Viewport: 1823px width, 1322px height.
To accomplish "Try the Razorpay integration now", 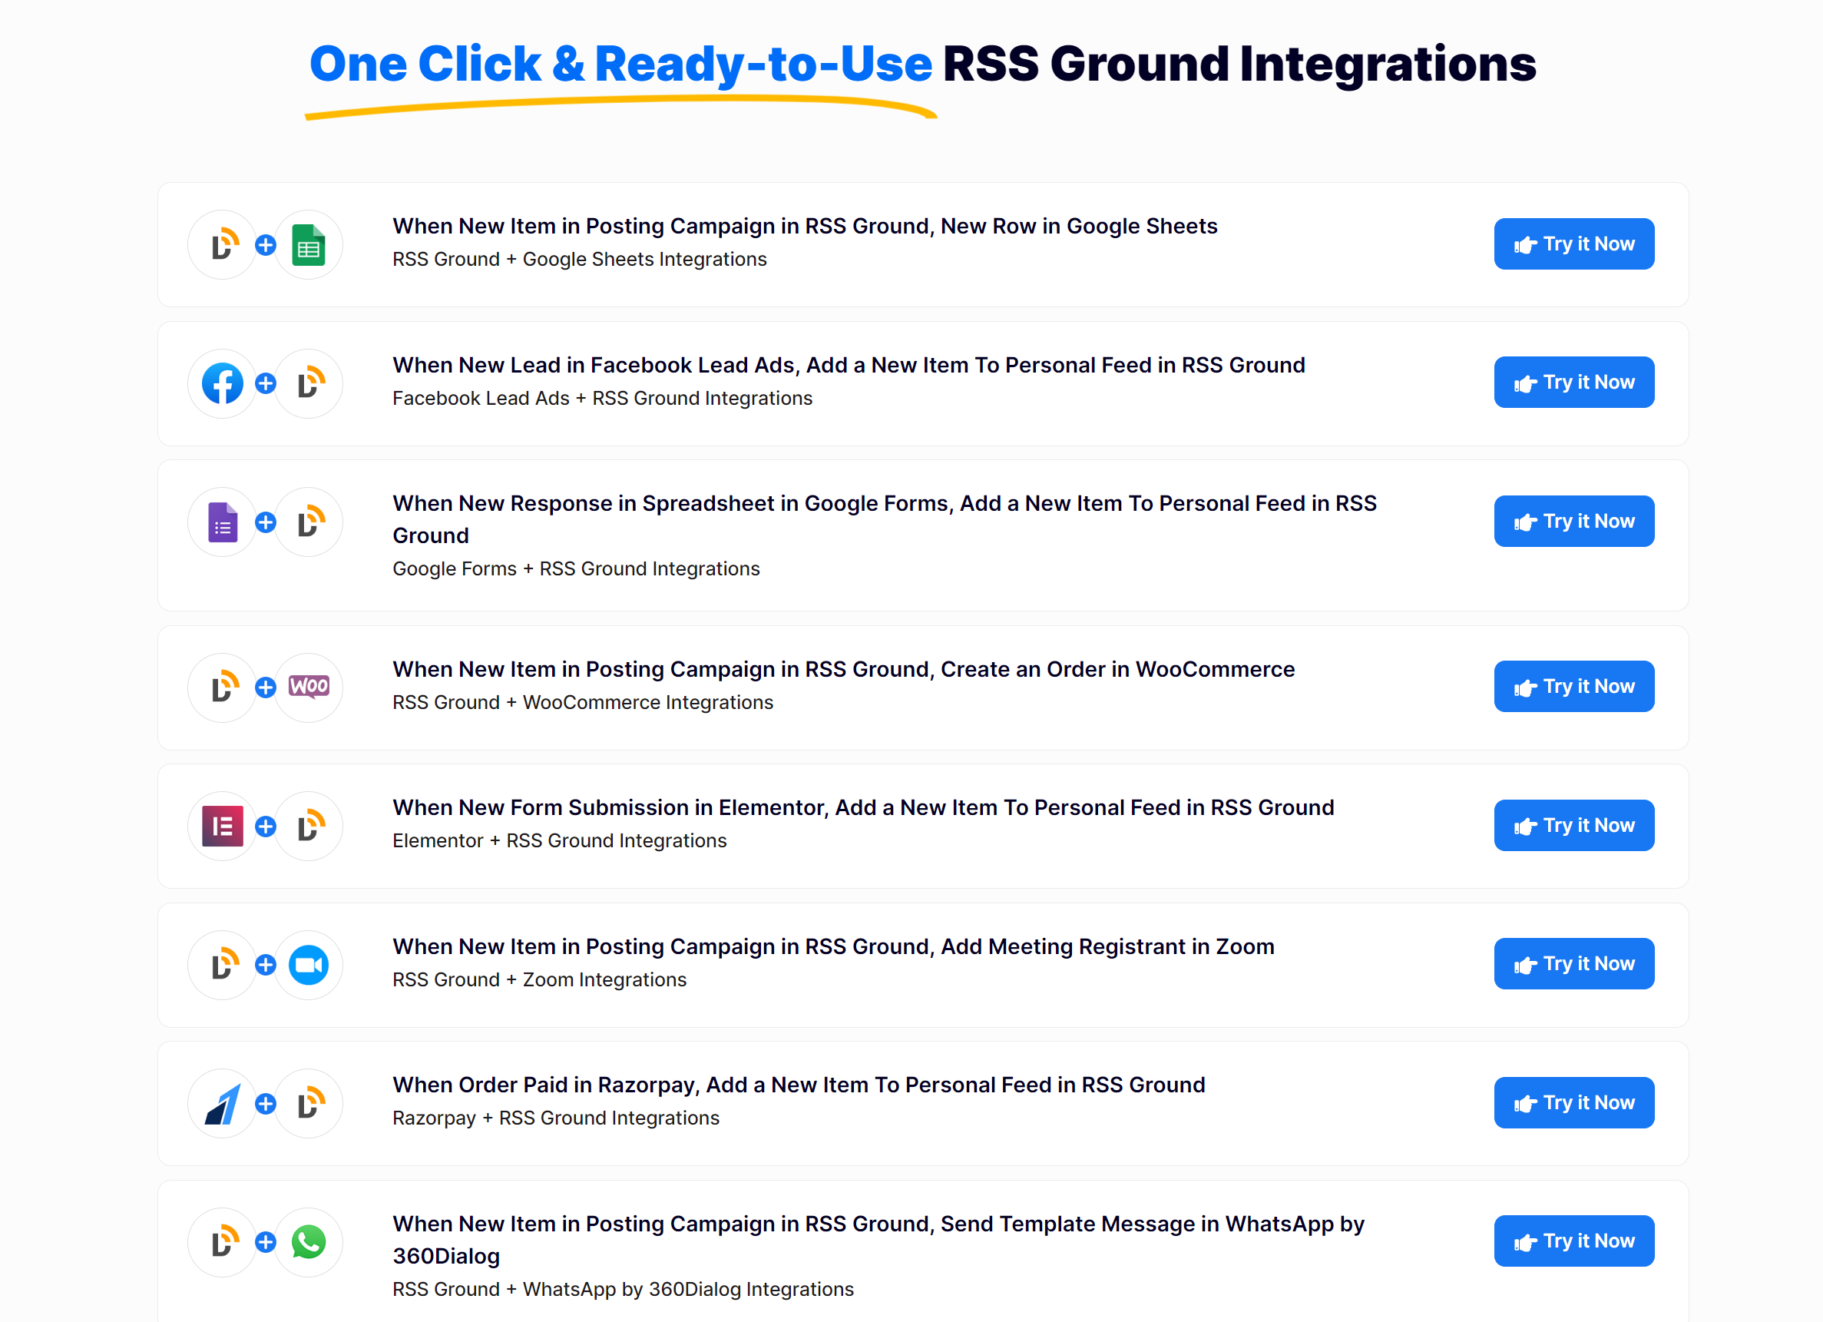I will [x=1574, y=1102].
